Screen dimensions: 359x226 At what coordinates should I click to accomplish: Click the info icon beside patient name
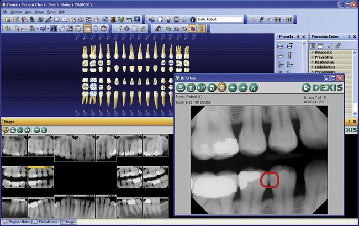coord(193,19)
